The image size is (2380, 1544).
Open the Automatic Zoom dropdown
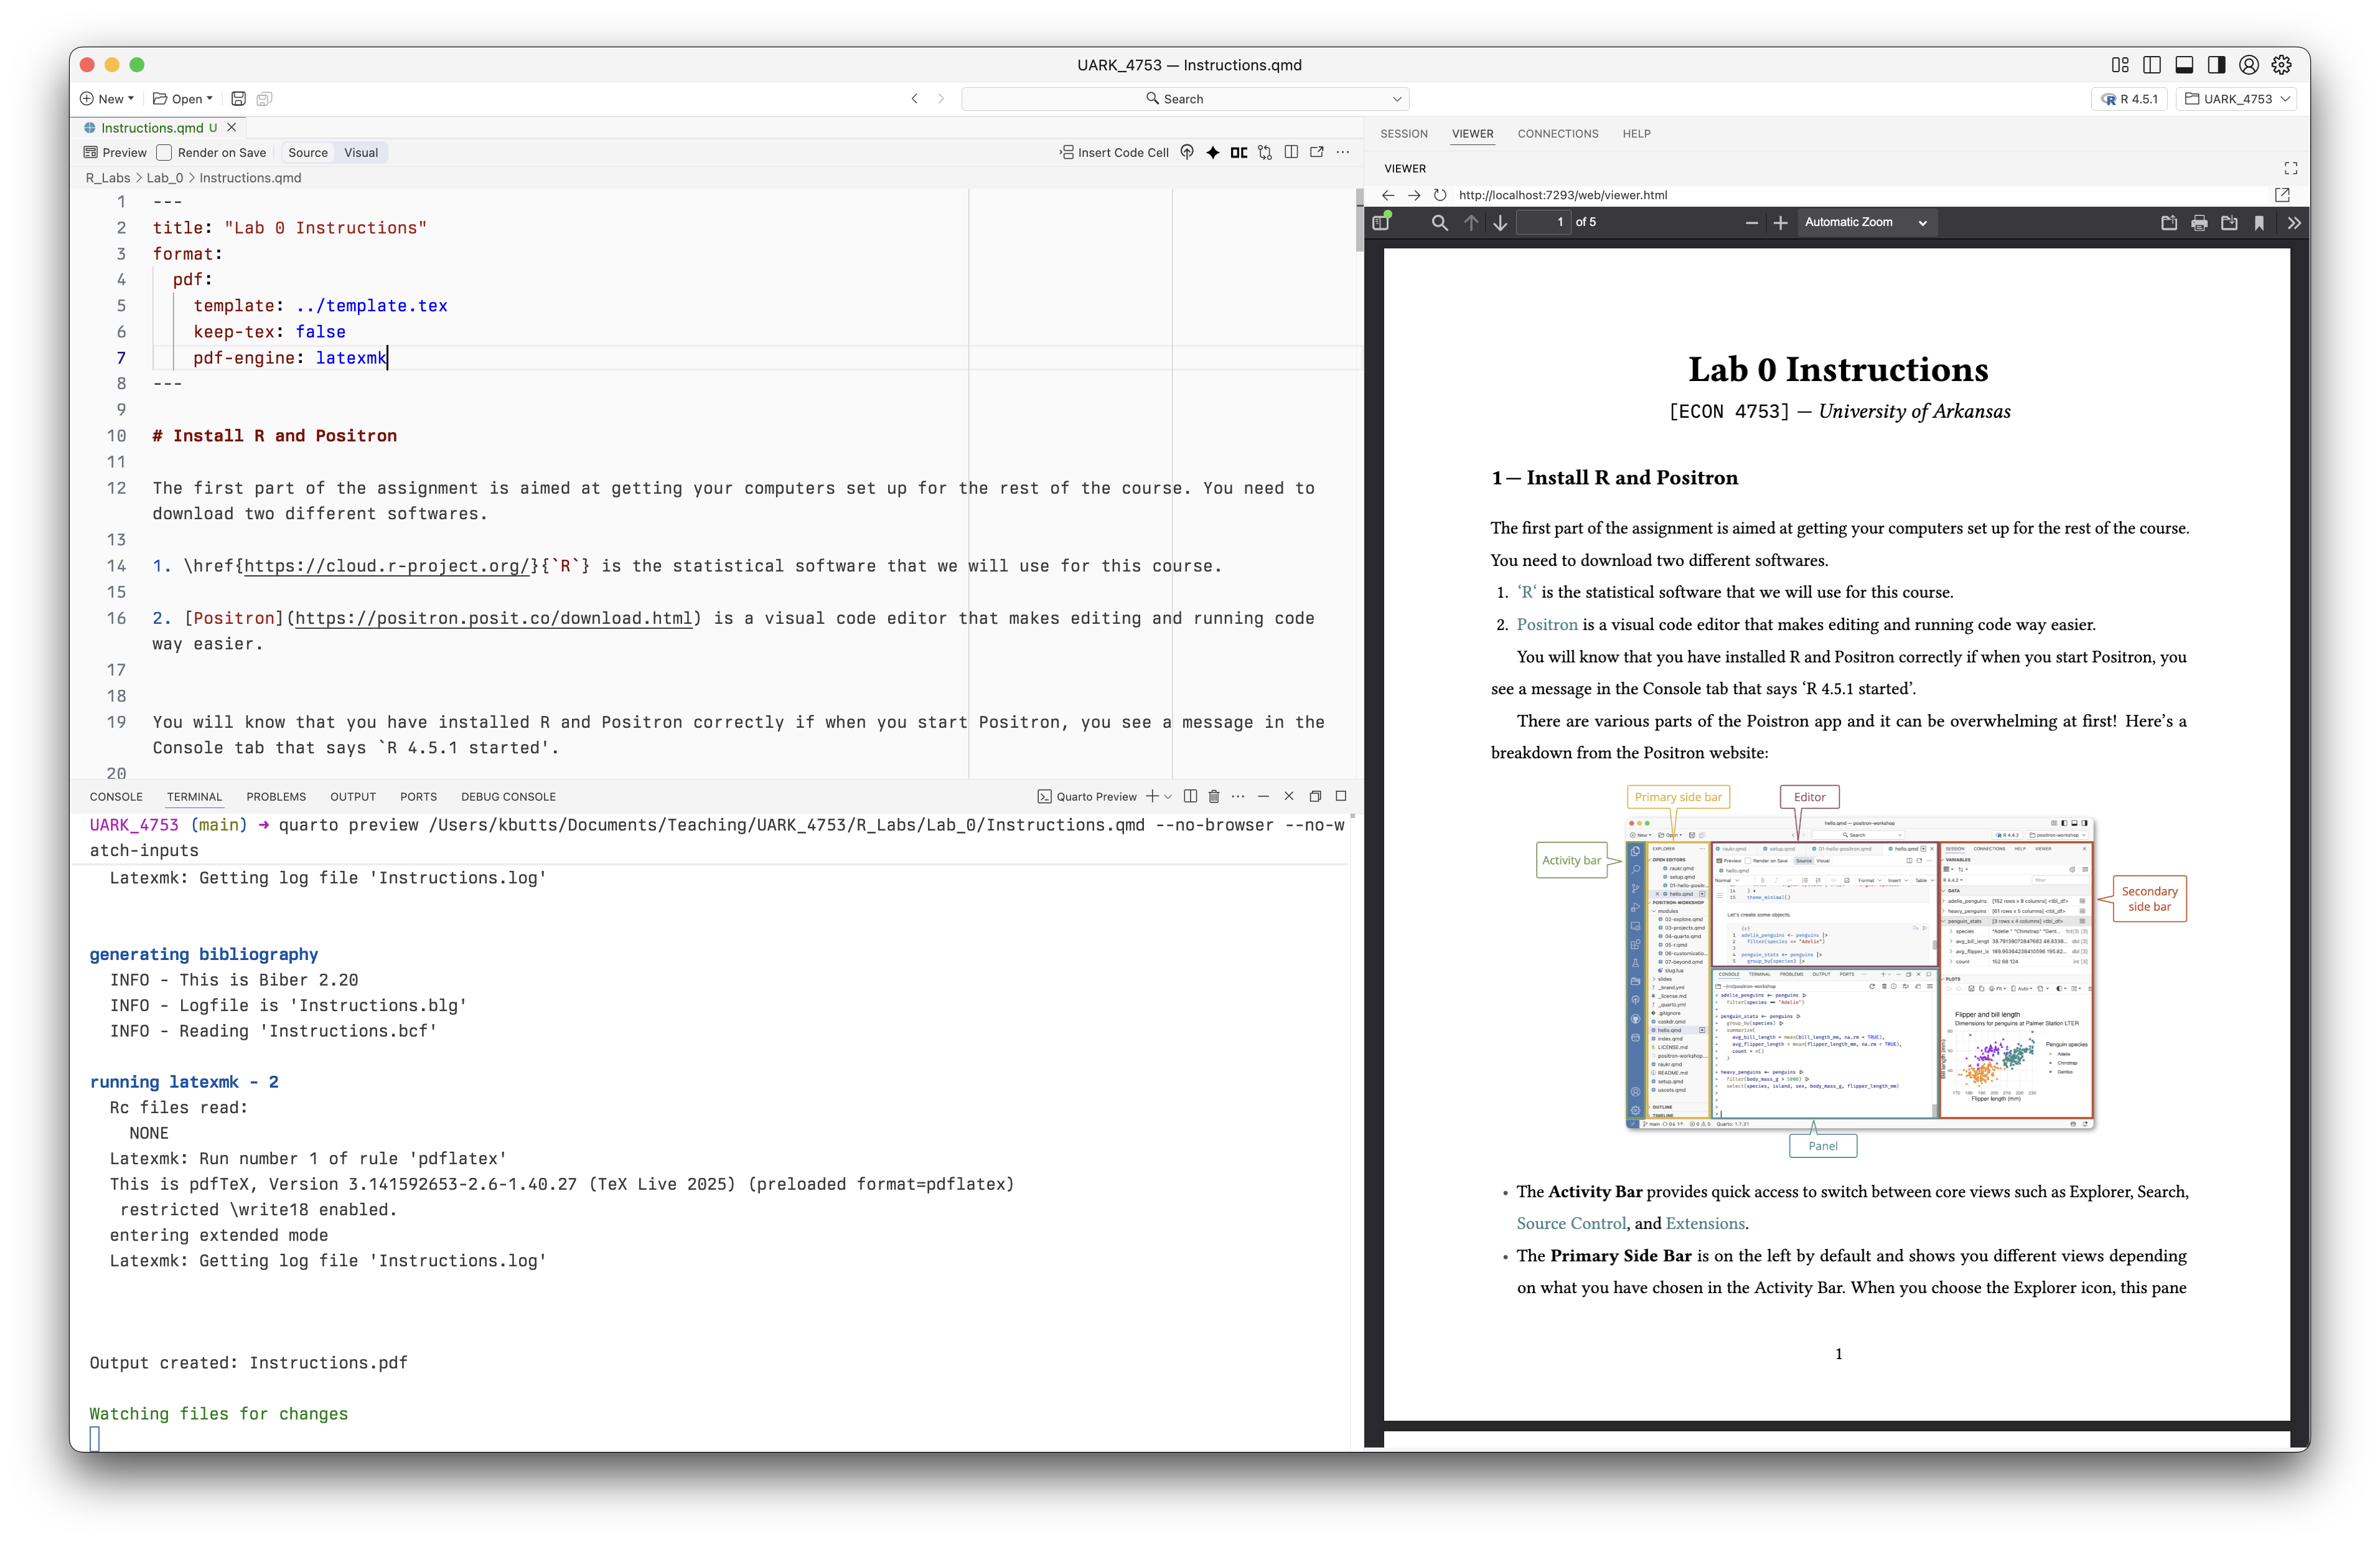click(x=1866, y=222)
